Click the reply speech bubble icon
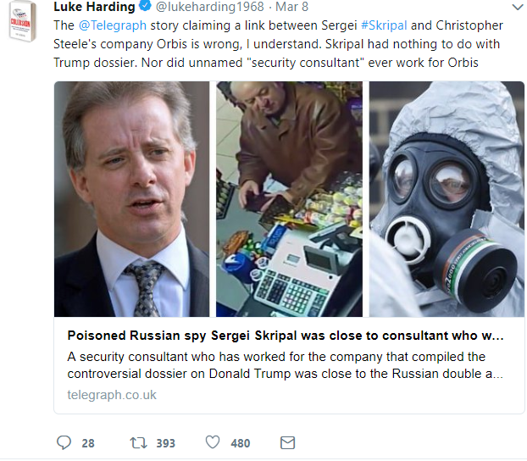The height and width of the screenshot is (461, 527). tap(64, 442)
